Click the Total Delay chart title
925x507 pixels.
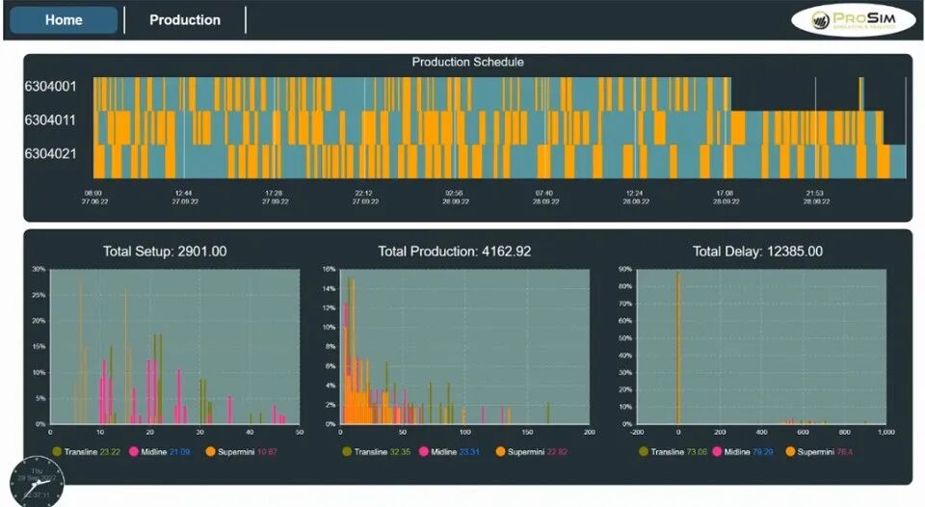[x=757, y=252]
